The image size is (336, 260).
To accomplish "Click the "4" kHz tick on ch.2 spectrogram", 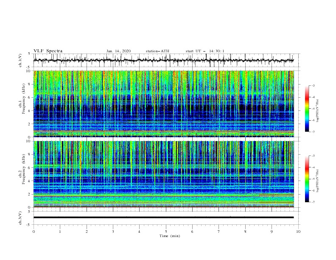I will (x=30, y=181).
